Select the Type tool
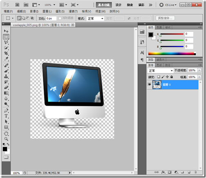Image resolution: width=206 pixels, height=178 pixels. [x=6, y=116]
